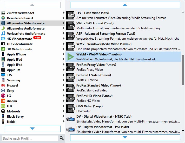This screenshot has width=185, height=143.
Task: Open the 3D Videoformate category
Action: (x=19, y=49)
